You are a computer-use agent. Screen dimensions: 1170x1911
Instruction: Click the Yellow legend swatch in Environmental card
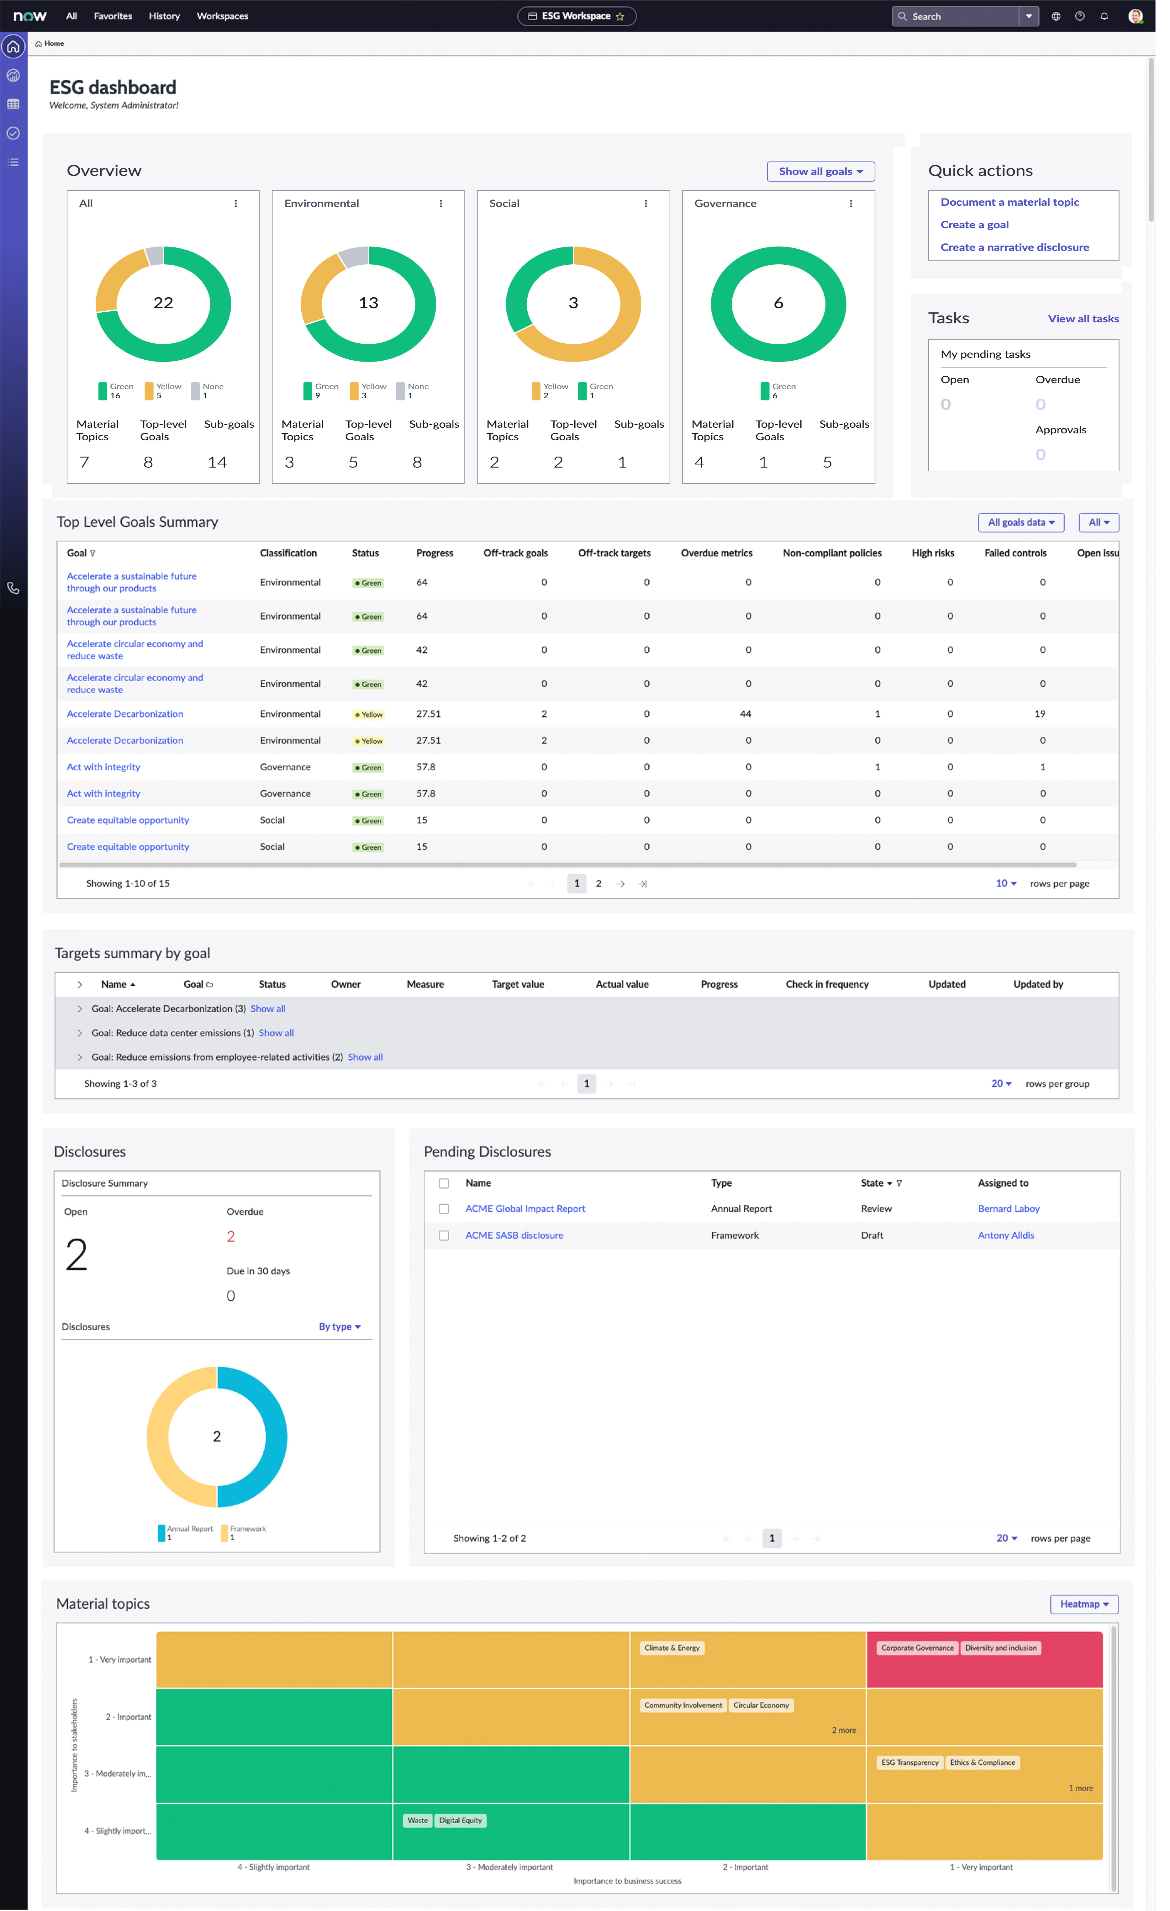pyautogui.click(x=354, y=391)
